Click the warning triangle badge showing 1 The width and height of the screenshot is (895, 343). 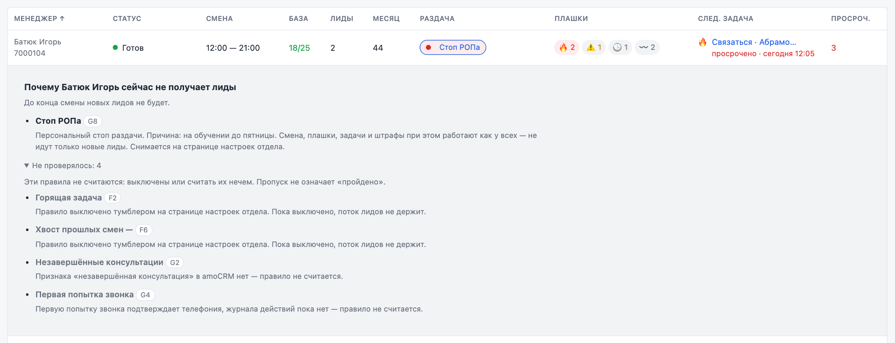click(x=594, y=47)
